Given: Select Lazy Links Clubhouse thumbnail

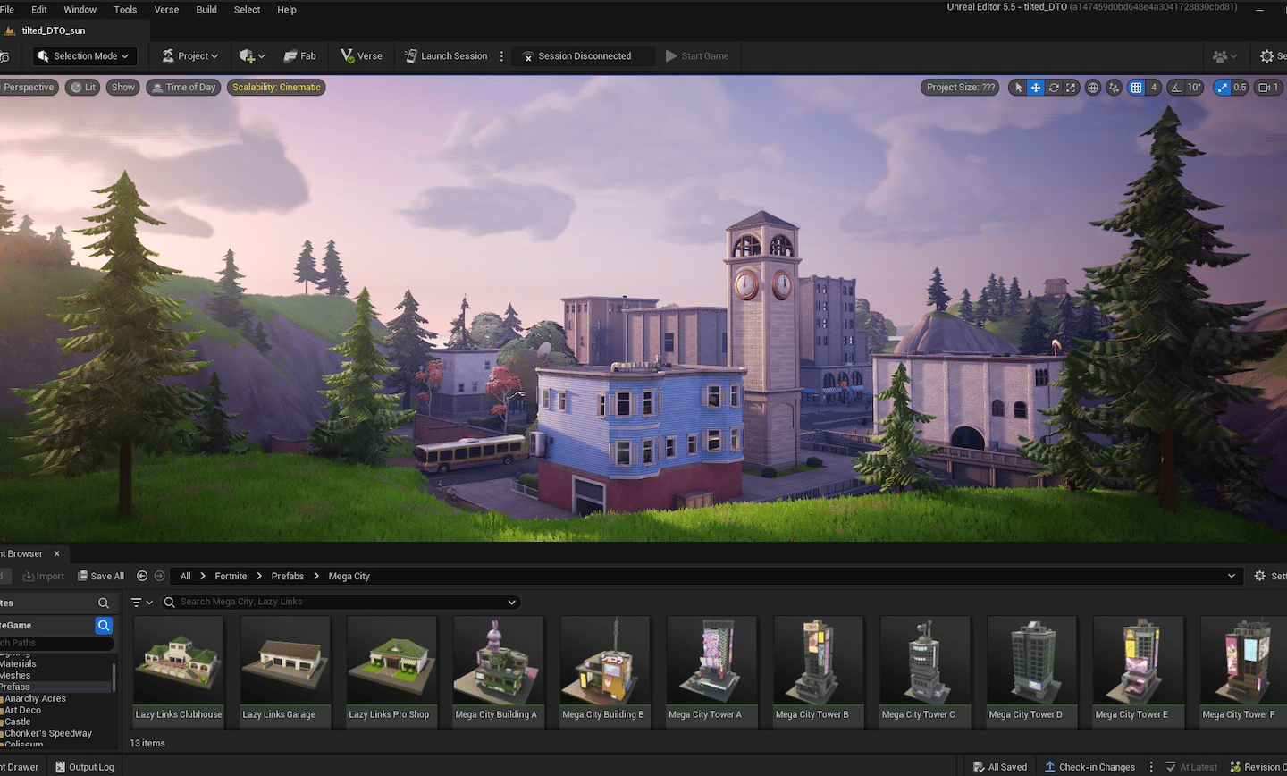Looking at the screenshot, I should pos(179,671).
